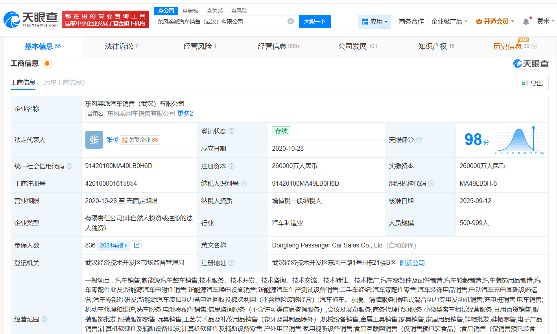This screenshot has height=334, width=557.
Task: Click inside the company name search field
Action: pos(220,22)
